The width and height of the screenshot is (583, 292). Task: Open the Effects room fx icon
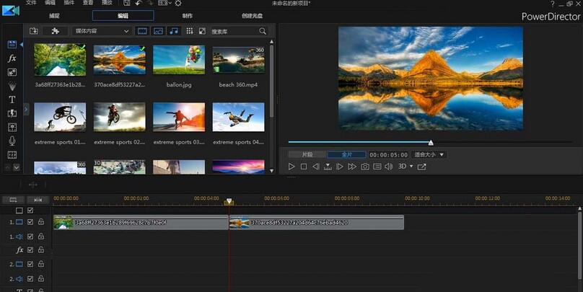(12, 58)
